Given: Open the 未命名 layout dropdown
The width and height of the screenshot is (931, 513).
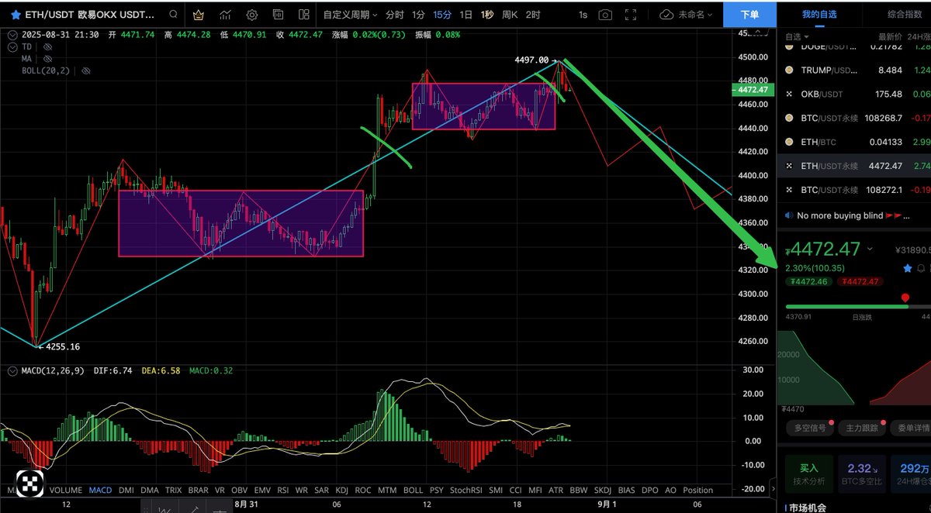Looking at the screenshot, I should [x=697, y=15].
